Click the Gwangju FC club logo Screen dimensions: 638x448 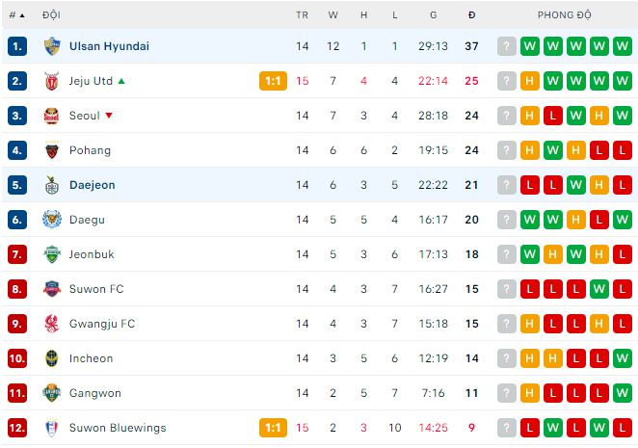(x=52, y=324)
